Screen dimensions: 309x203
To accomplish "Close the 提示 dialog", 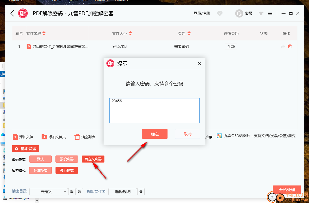I will point(199,63).
